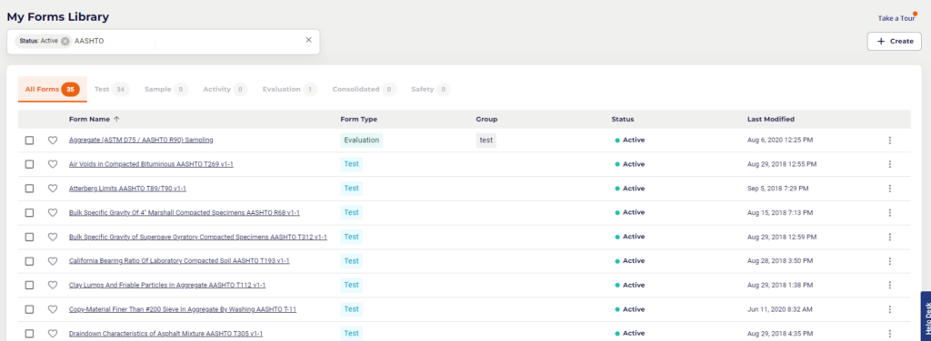Image resolution: width=931 pixels, height=341 pixels.
Task: Open Draindown Characteristics of Asphalt Mixture form
Action: click(165, 334)
